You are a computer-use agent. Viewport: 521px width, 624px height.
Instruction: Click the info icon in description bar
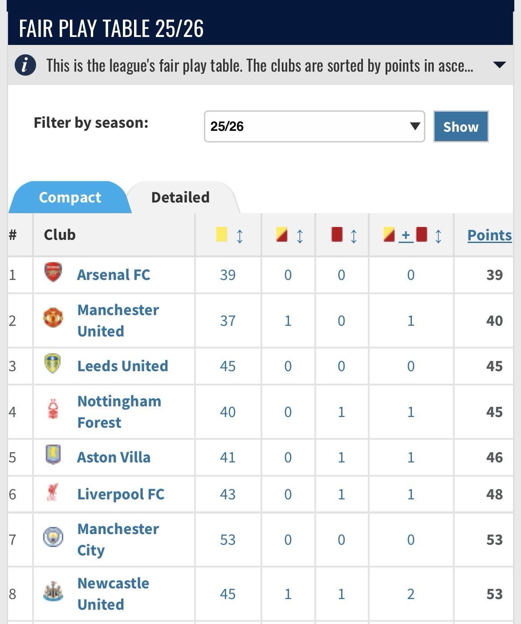(25, 65)
